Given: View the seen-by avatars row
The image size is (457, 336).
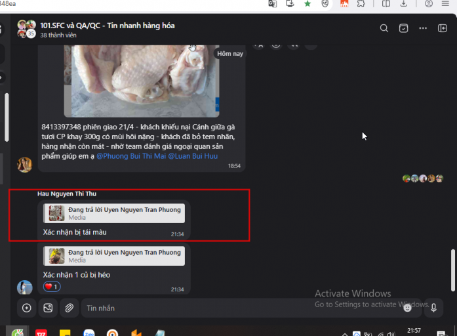Looking at the screenshot, I should pos(423,178).
